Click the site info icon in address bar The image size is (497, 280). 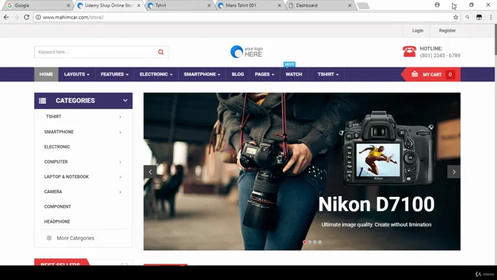click(38, 17)
